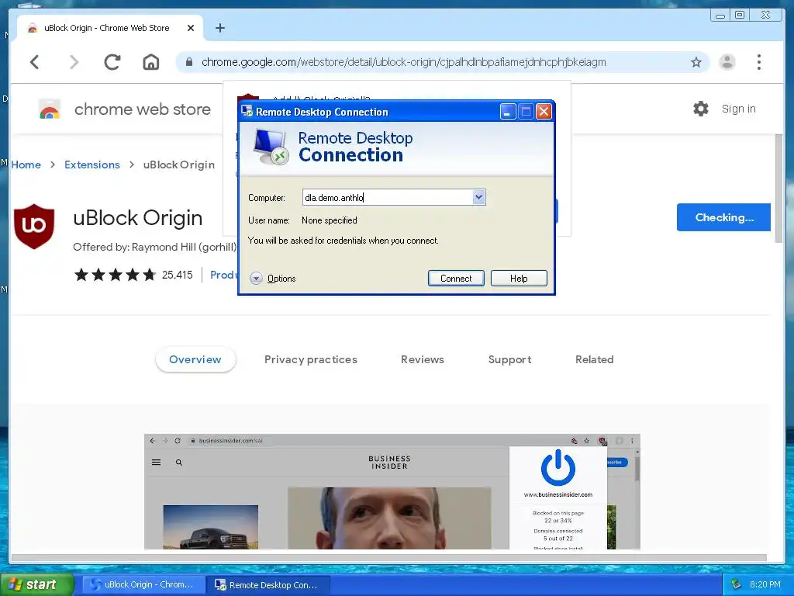Open the Support tab
Viewport: 794px width, 596px height.
coord(509,359)
